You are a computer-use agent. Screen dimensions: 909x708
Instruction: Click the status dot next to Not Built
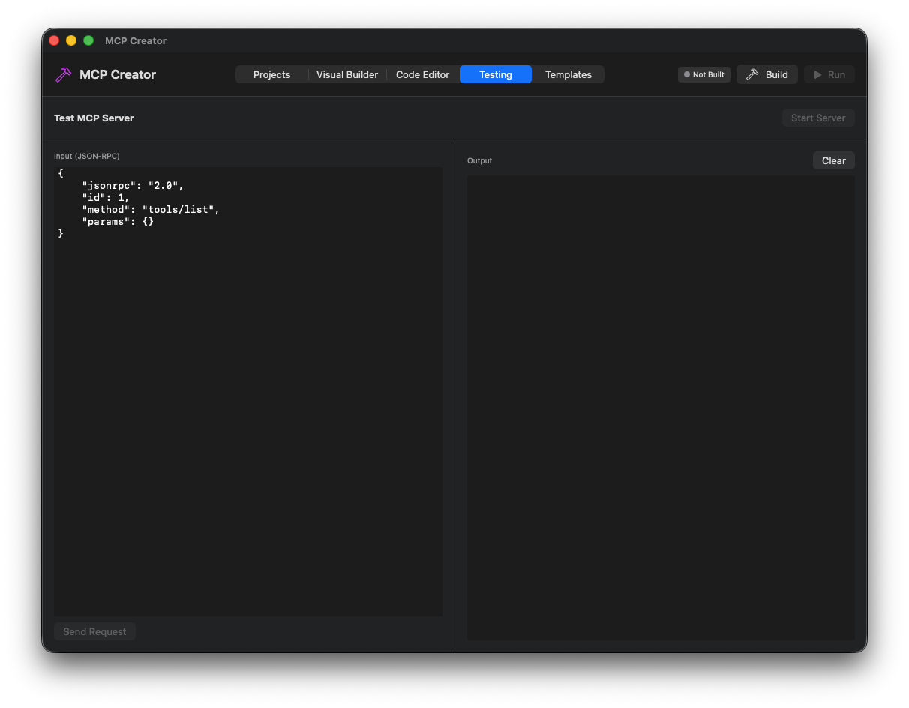685,74
